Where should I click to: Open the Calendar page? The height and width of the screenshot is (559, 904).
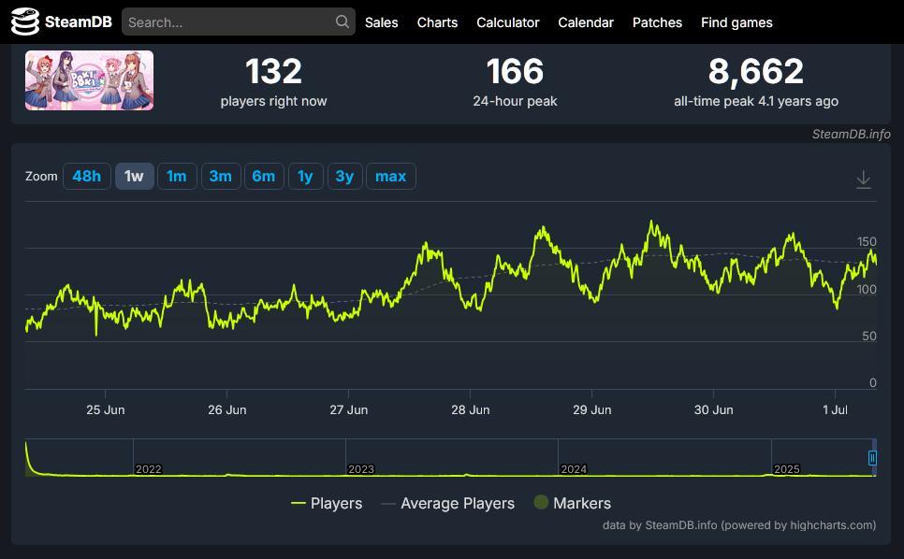(585, 22)
